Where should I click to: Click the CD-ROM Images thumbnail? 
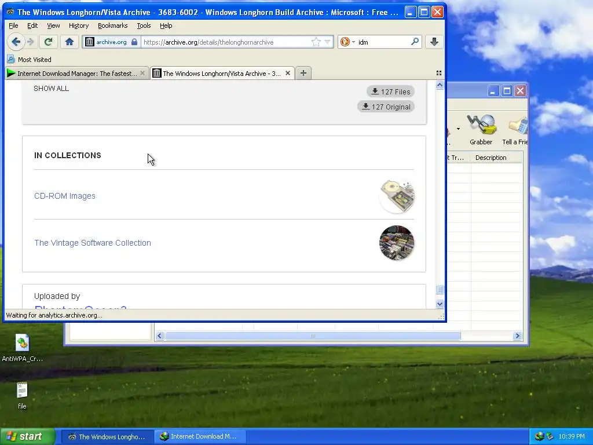(397, 196)
